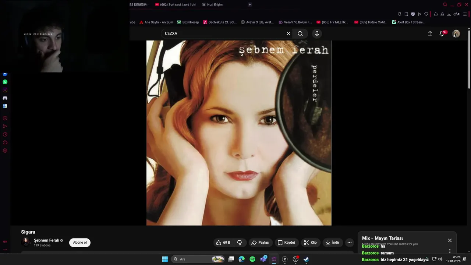Click the Kaydet save button
The width and height of the screenshot is (471, 265).
286,243
